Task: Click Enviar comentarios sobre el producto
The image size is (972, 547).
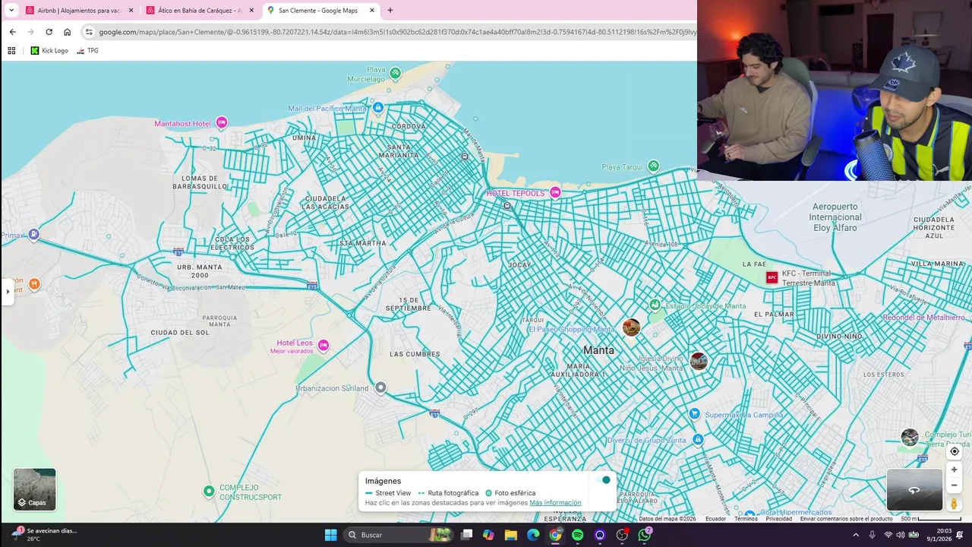Action: [846, 519]
